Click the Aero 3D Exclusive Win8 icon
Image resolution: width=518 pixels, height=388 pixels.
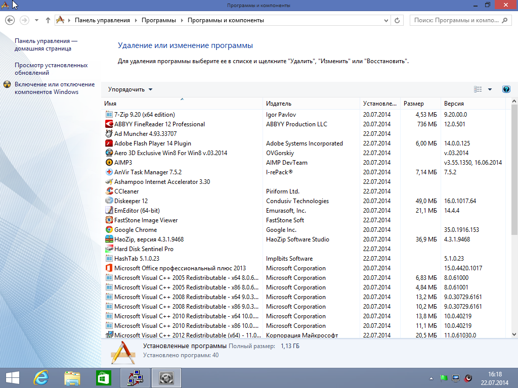point(109,153)
